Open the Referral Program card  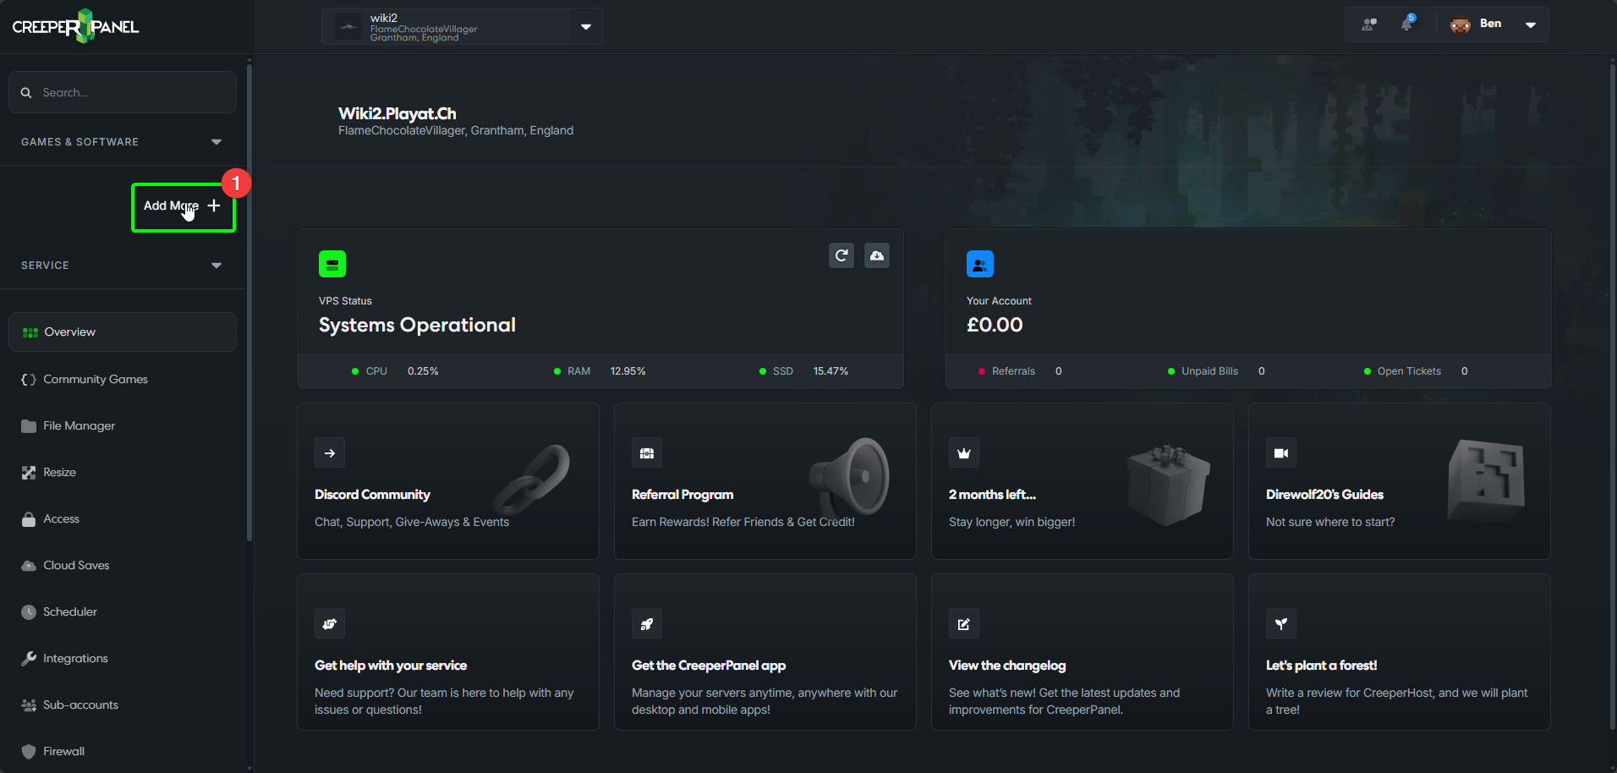pos(765,480)
